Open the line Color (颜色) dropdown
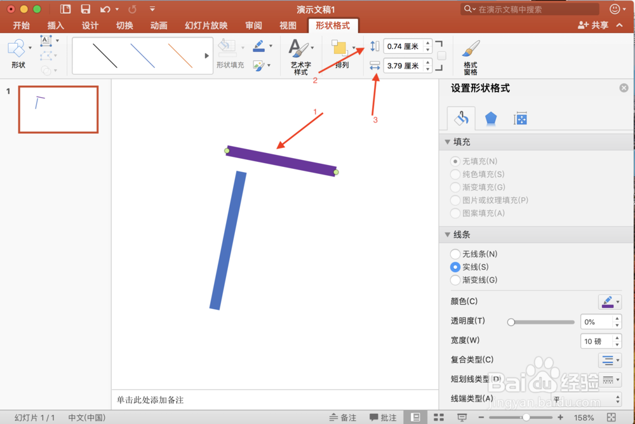This screenshot has width=635, height=424. (x=610, y=301)
